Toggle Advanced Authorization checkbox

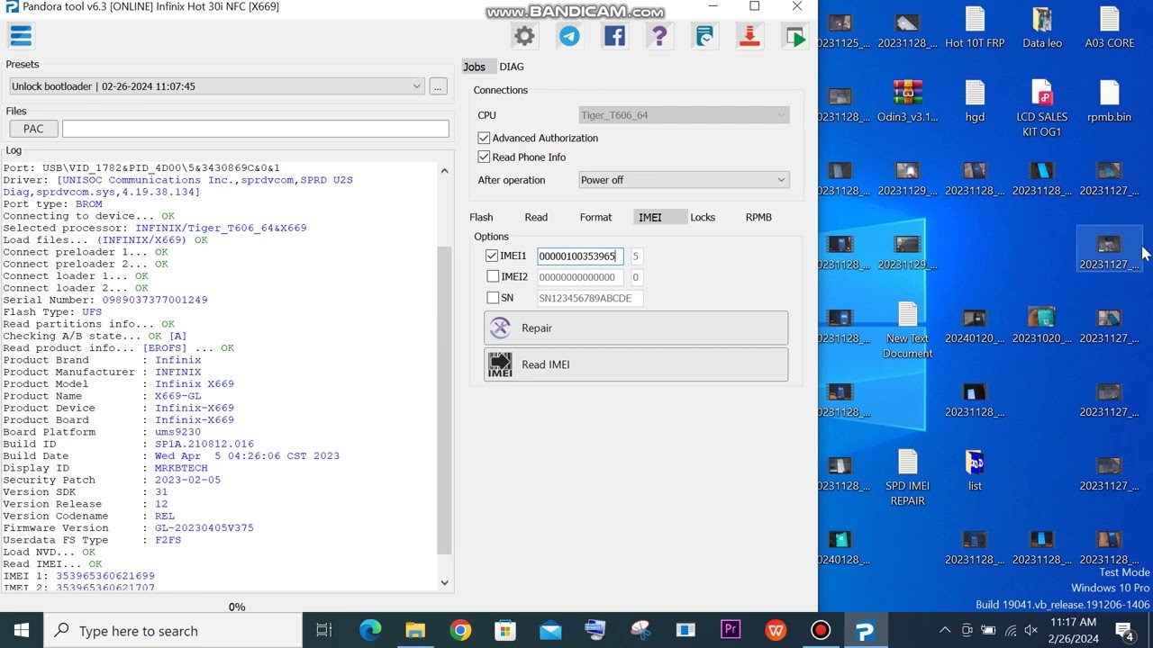coord(484,138)
